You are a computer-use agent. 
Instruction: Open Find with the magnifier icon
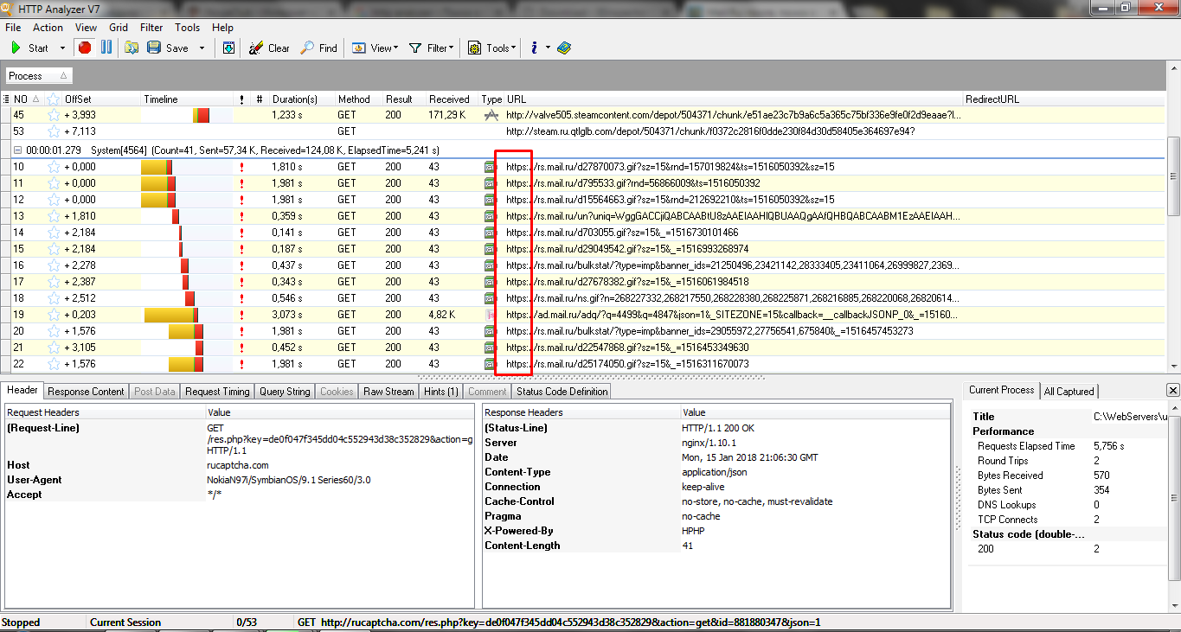coord(318,48)
